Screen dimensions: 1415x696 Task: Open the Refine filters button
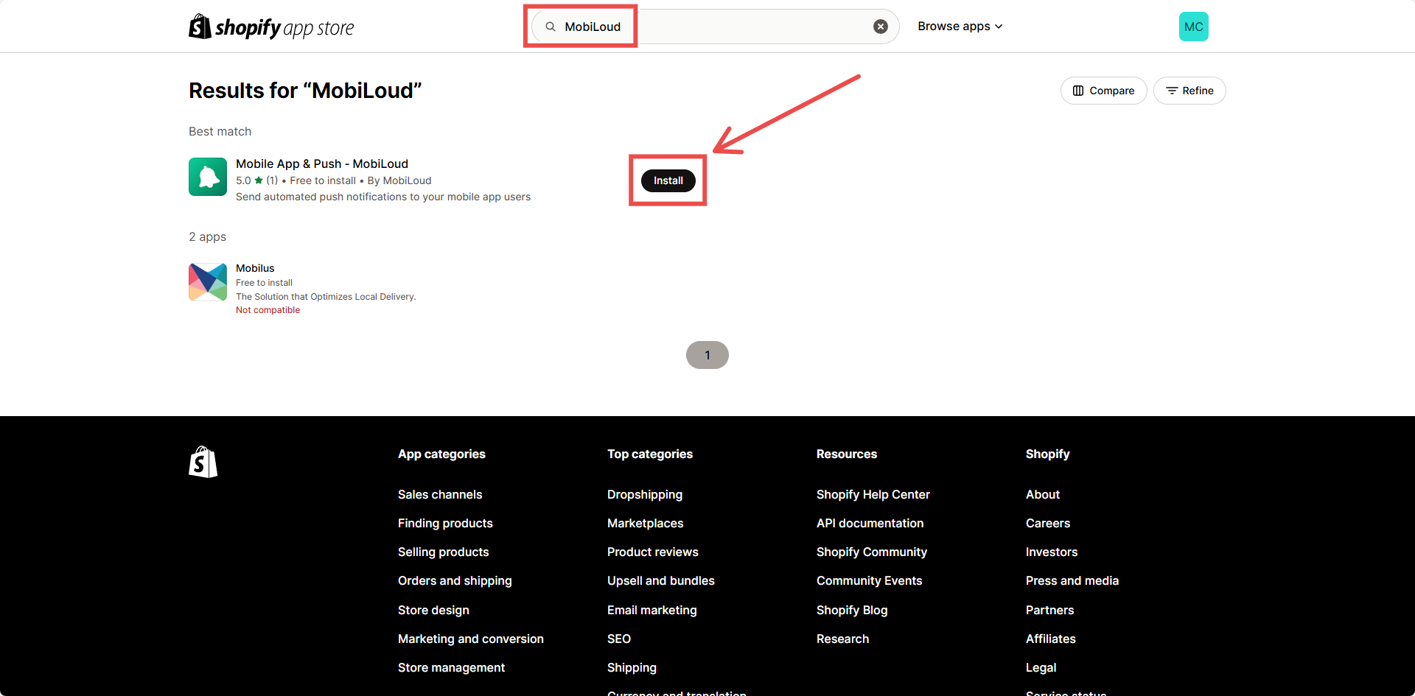pyautogui.click(x=1189, y=91)
